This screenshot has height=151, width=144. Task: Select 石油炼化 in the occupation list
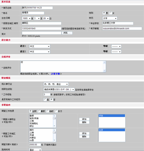pos(34,123)
